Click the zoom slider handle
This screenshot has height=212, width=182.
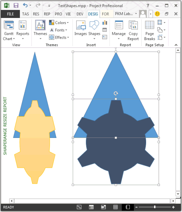(x=155, y=207)
